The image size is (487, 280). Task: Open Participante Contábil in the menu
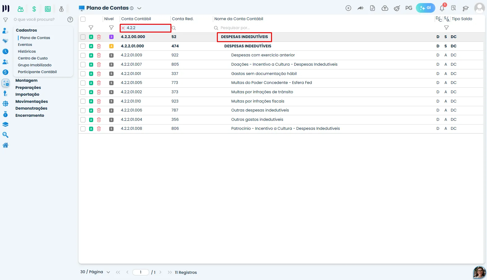37,72
